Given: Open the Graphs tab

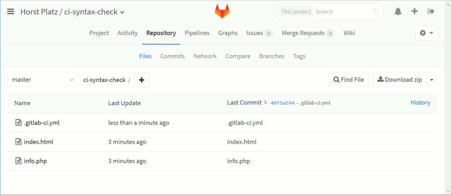Looking at the screenshot, I should click(x=228, y=33).
